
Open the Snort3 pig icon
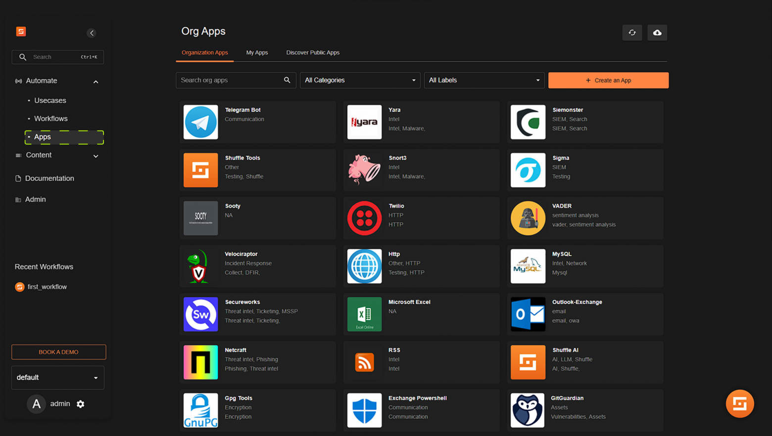[x=364, y=170]
